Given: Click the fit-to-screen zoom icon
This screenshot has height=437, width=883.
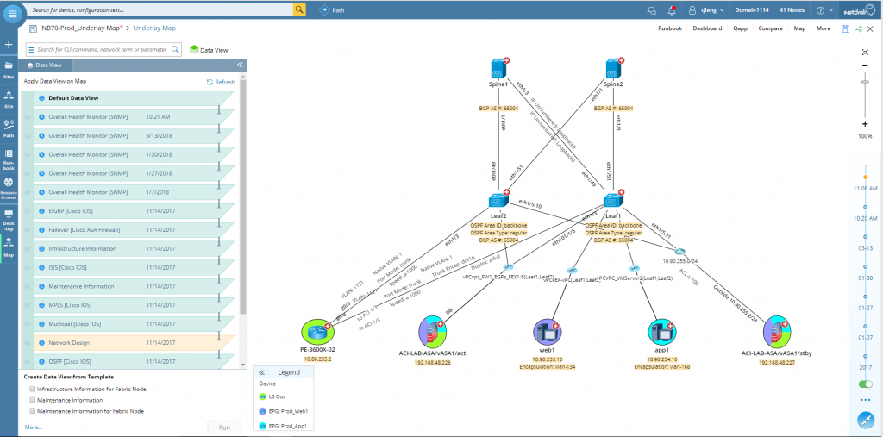Looking at the screenshot, I should click(865, 52).
